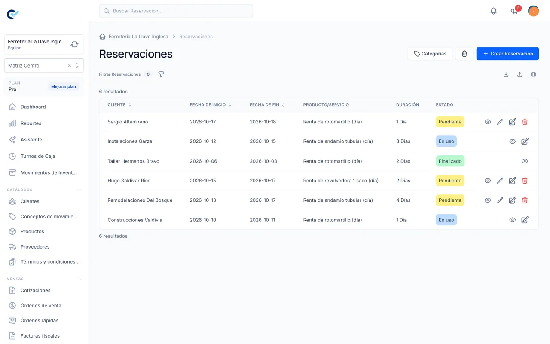This screenshot has width=550, height=344.
Task: Click pencil icon for Remodelaciones Del Bosque
Action: [x=500, y=200]
